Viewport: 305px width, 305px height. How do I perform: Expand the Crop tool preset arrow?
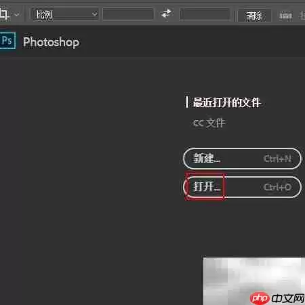tap(17, 14)
